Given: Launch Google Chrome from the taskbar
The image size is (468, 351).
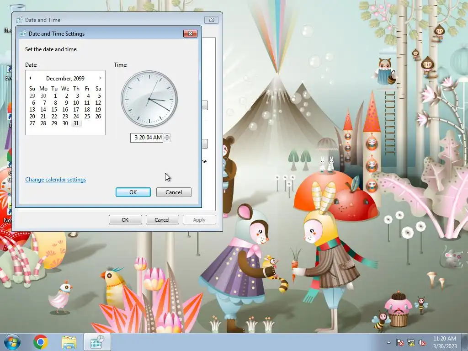Looking at the screenshot, I should coord(41,342).
